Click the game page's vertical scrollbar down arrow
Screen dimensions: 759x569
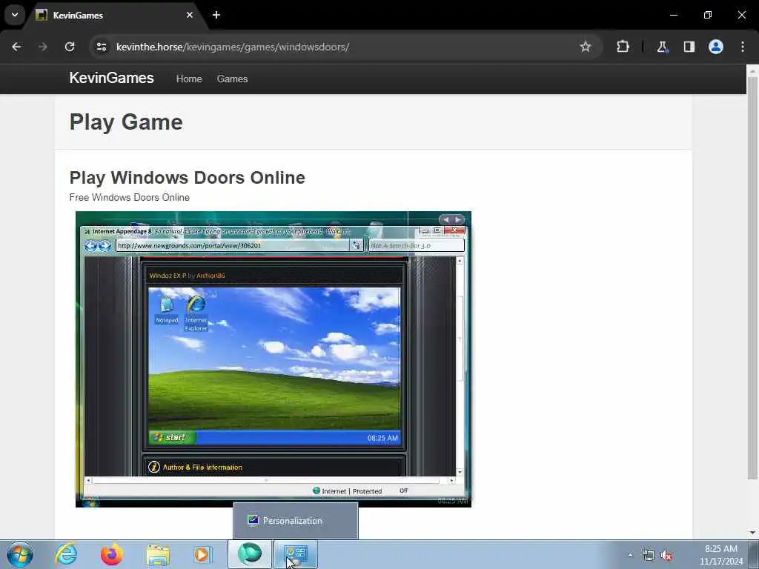coord(460,472)
